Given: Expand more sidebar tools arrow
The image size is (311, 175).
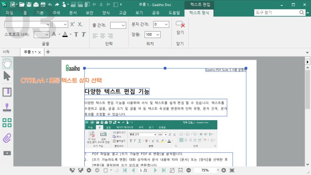Looking at the screenshot, I should [x=7, y=153].
